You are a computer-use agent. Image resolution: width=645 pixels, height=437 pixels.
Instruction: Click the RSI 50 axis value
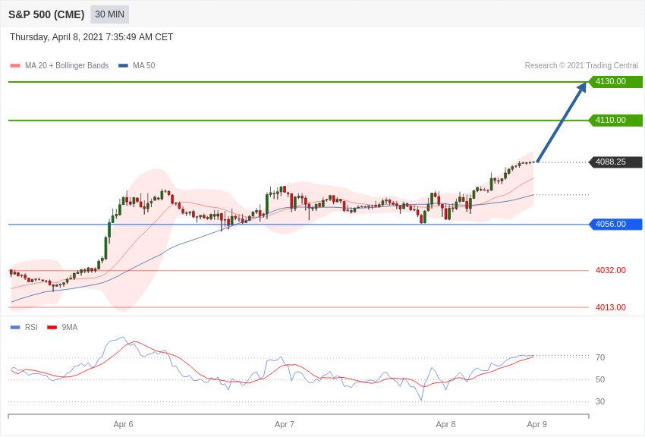point(600,379)
